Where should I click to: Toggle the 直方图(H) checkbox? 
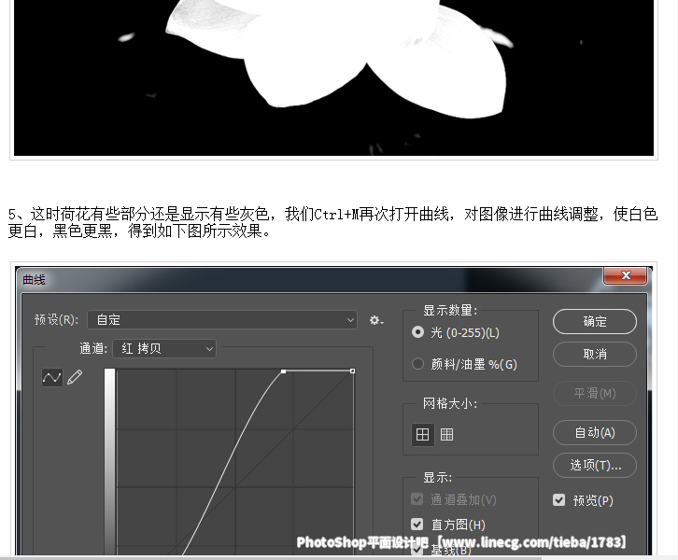[417, 525]
